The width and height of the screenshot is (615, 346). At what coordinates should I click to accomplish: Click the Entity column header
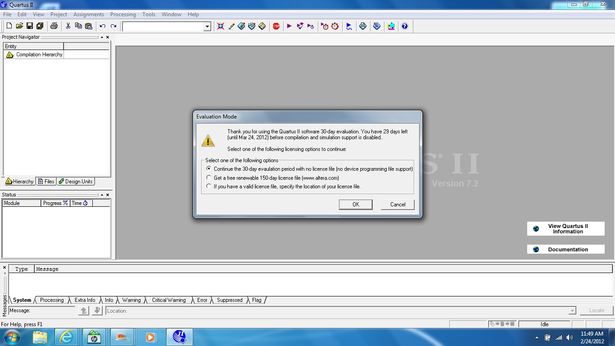[33, 46]
